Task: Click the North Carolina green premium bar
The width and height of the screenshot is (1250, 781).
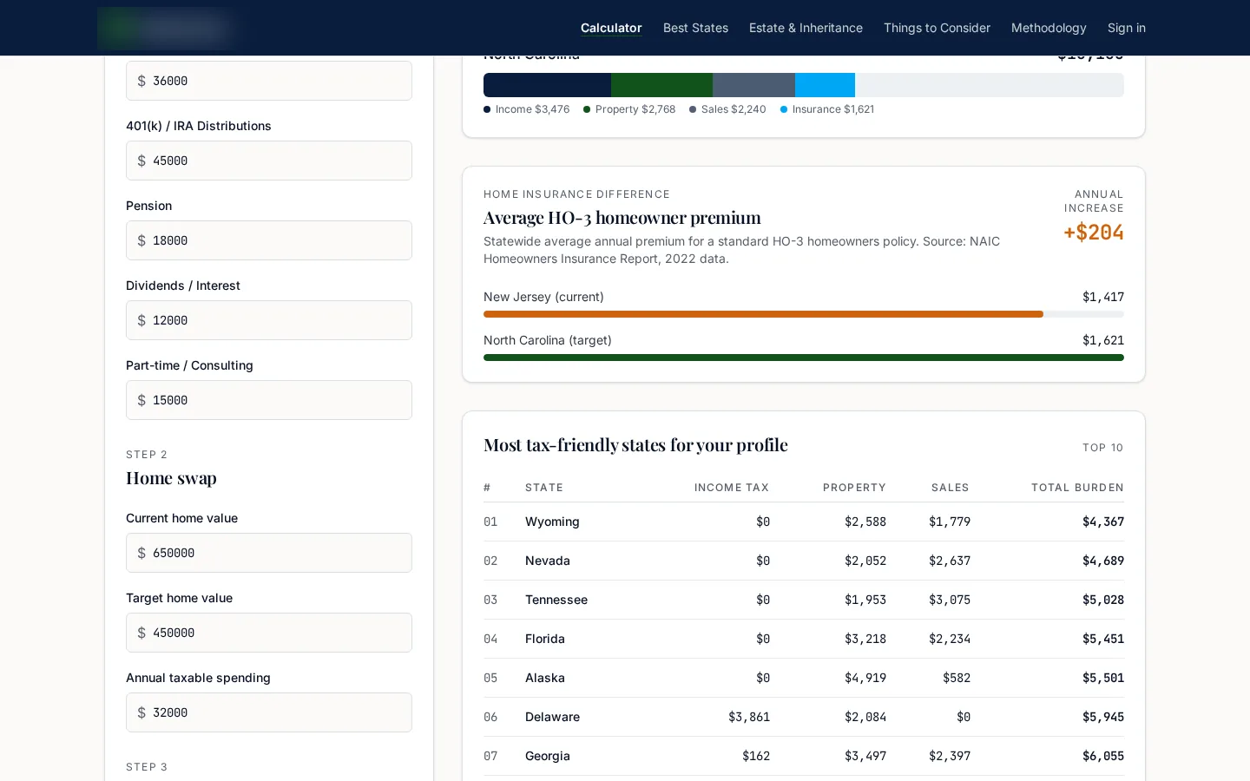Action: pyautogui.click(x=804, y=358)
